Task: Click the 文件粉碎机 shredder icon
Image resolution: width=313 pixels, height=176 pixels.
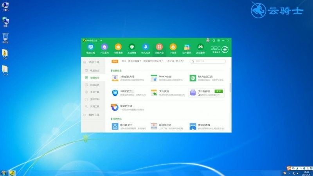Action: tap(192, 93)
